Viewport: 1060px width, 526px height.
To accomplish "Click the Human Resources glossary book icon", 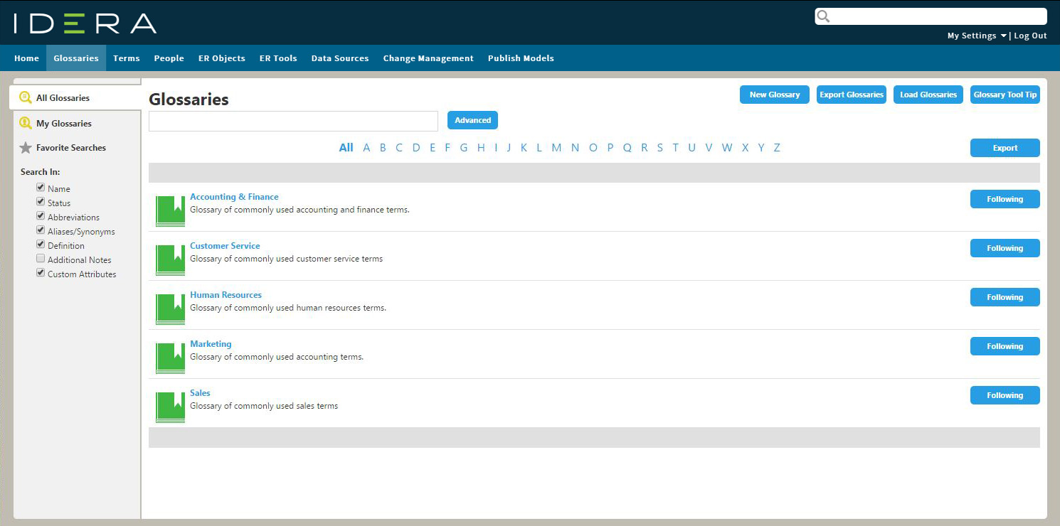I will click(170, 309).
